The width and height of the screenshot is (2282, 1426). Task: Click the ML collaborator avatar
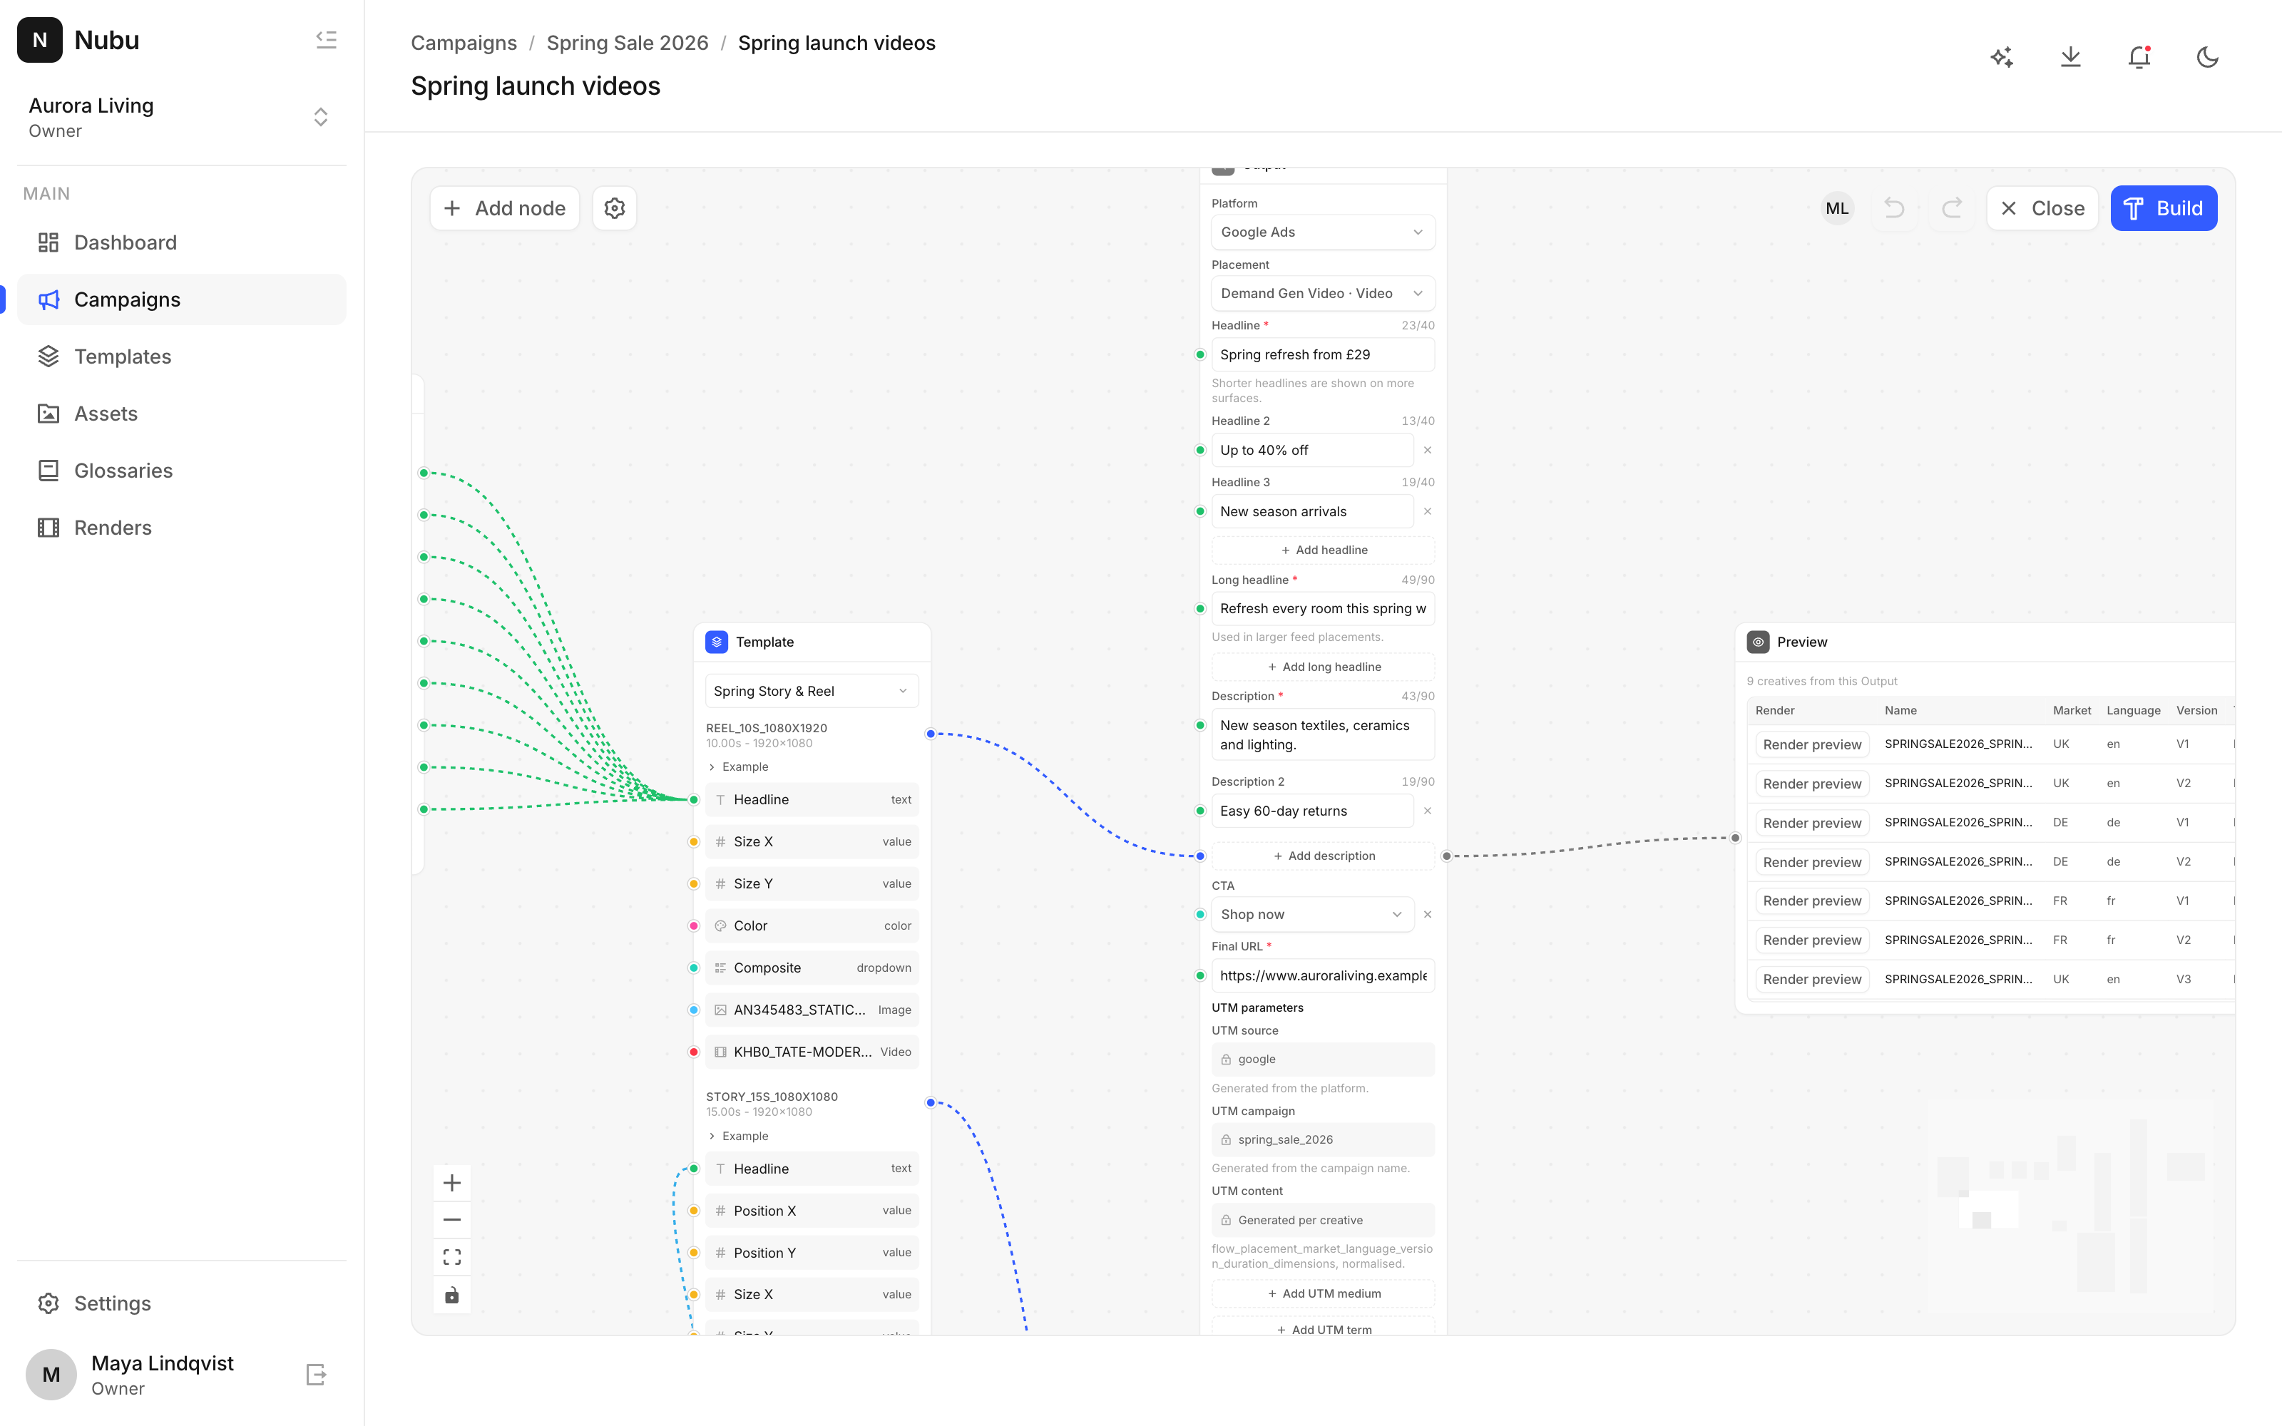1837,208
